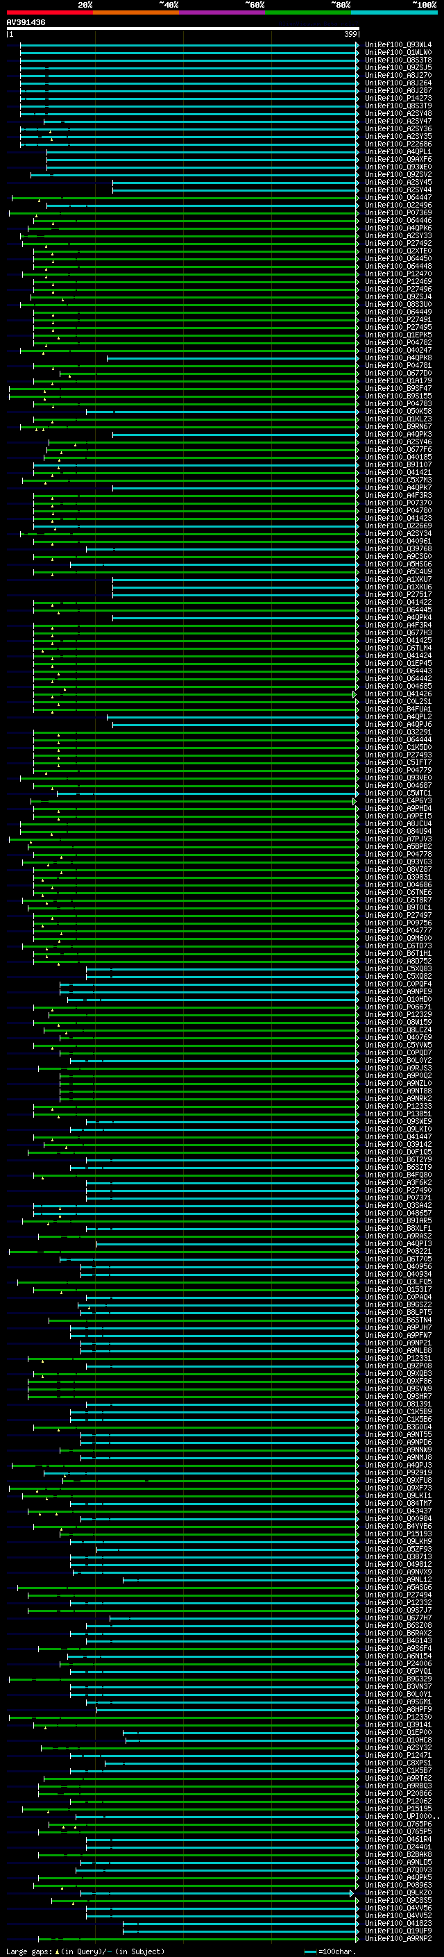Screen dimensions: 444x1957
Task: Open hit UniRef100_Q9ZSJ5
Action: [398, 67]
